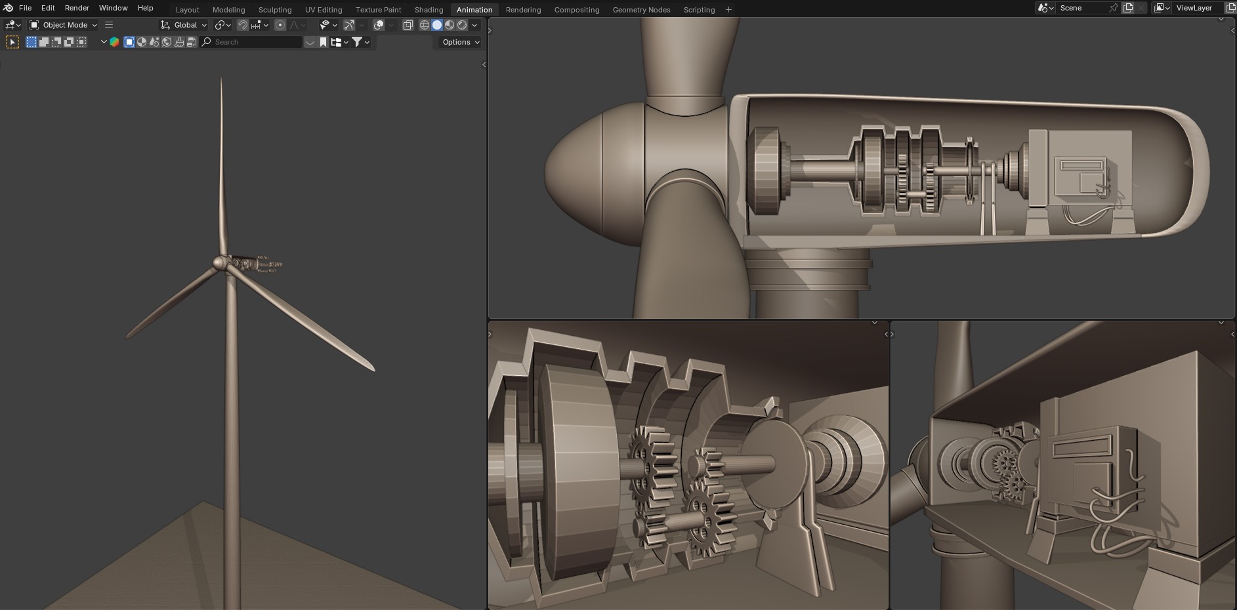1237x610 pixels.
Task: Open the Render menu
Action: 77,8
